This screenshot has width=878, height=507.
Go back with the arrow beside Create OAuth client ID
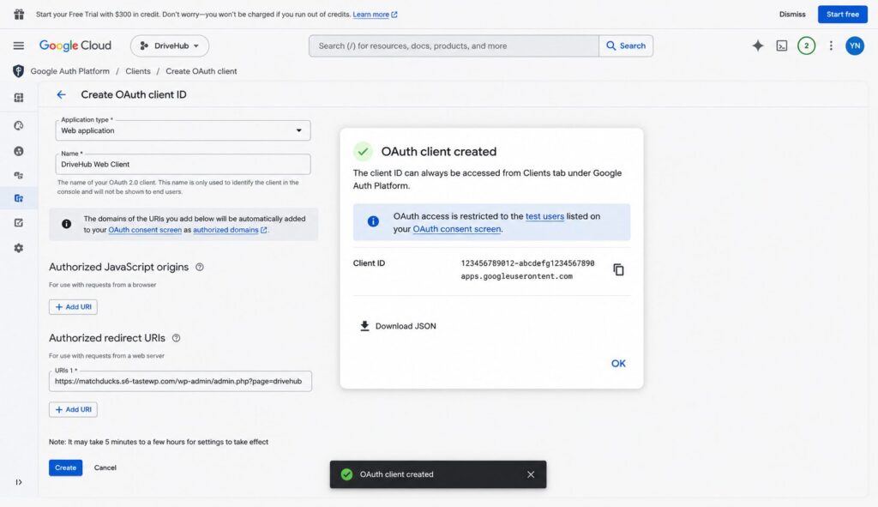click(61, 94)
